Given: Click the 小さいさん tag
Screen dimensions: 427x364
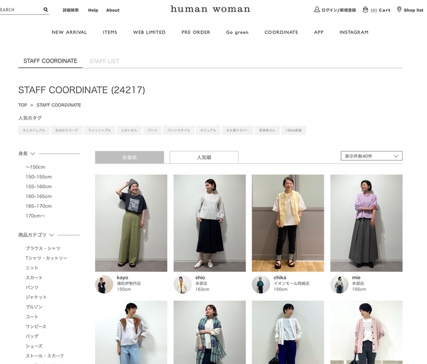Looking at the screenshot, I should [x=129, y=130].
